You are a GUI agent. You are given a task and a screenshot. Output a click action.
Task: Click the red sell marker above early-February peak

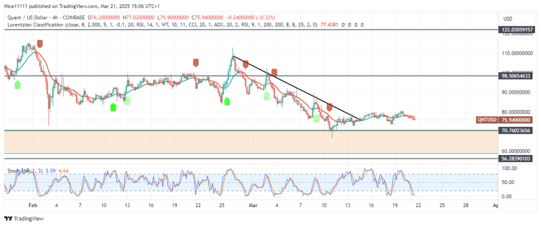point(40,44)
